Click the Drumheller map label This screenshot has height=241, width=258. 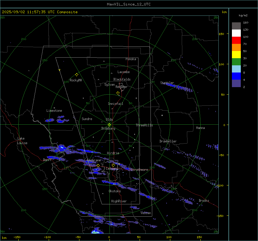coord(168,141)
